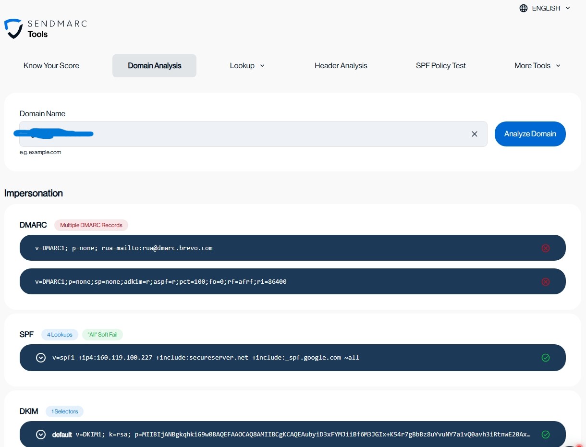This screenshot has width=586, height=447.
Task: Click the "All" Soft Fail badge
Action: pos(102,335)
